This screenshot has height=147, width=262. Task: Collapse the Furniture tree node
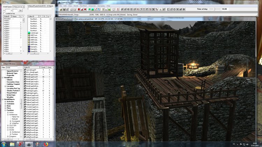pyautogui.click(x=5, y=110)
